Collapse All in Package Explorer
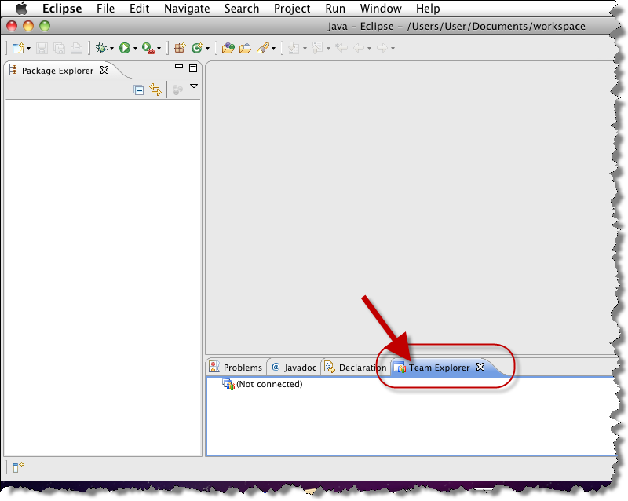Image resolution: width=628 pixels, height=501 pixels. pyautogui.click(x=139, y=90)
